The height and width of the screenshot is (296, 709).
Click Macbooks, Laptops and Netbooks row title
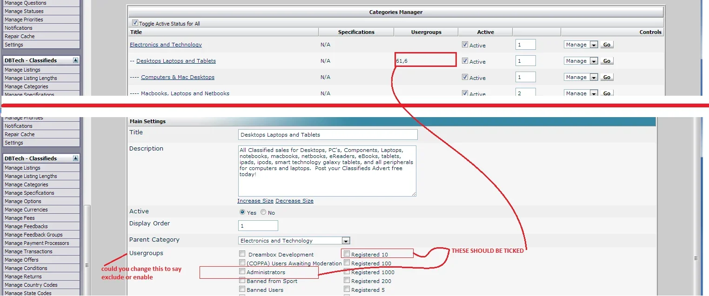[185, 93]
